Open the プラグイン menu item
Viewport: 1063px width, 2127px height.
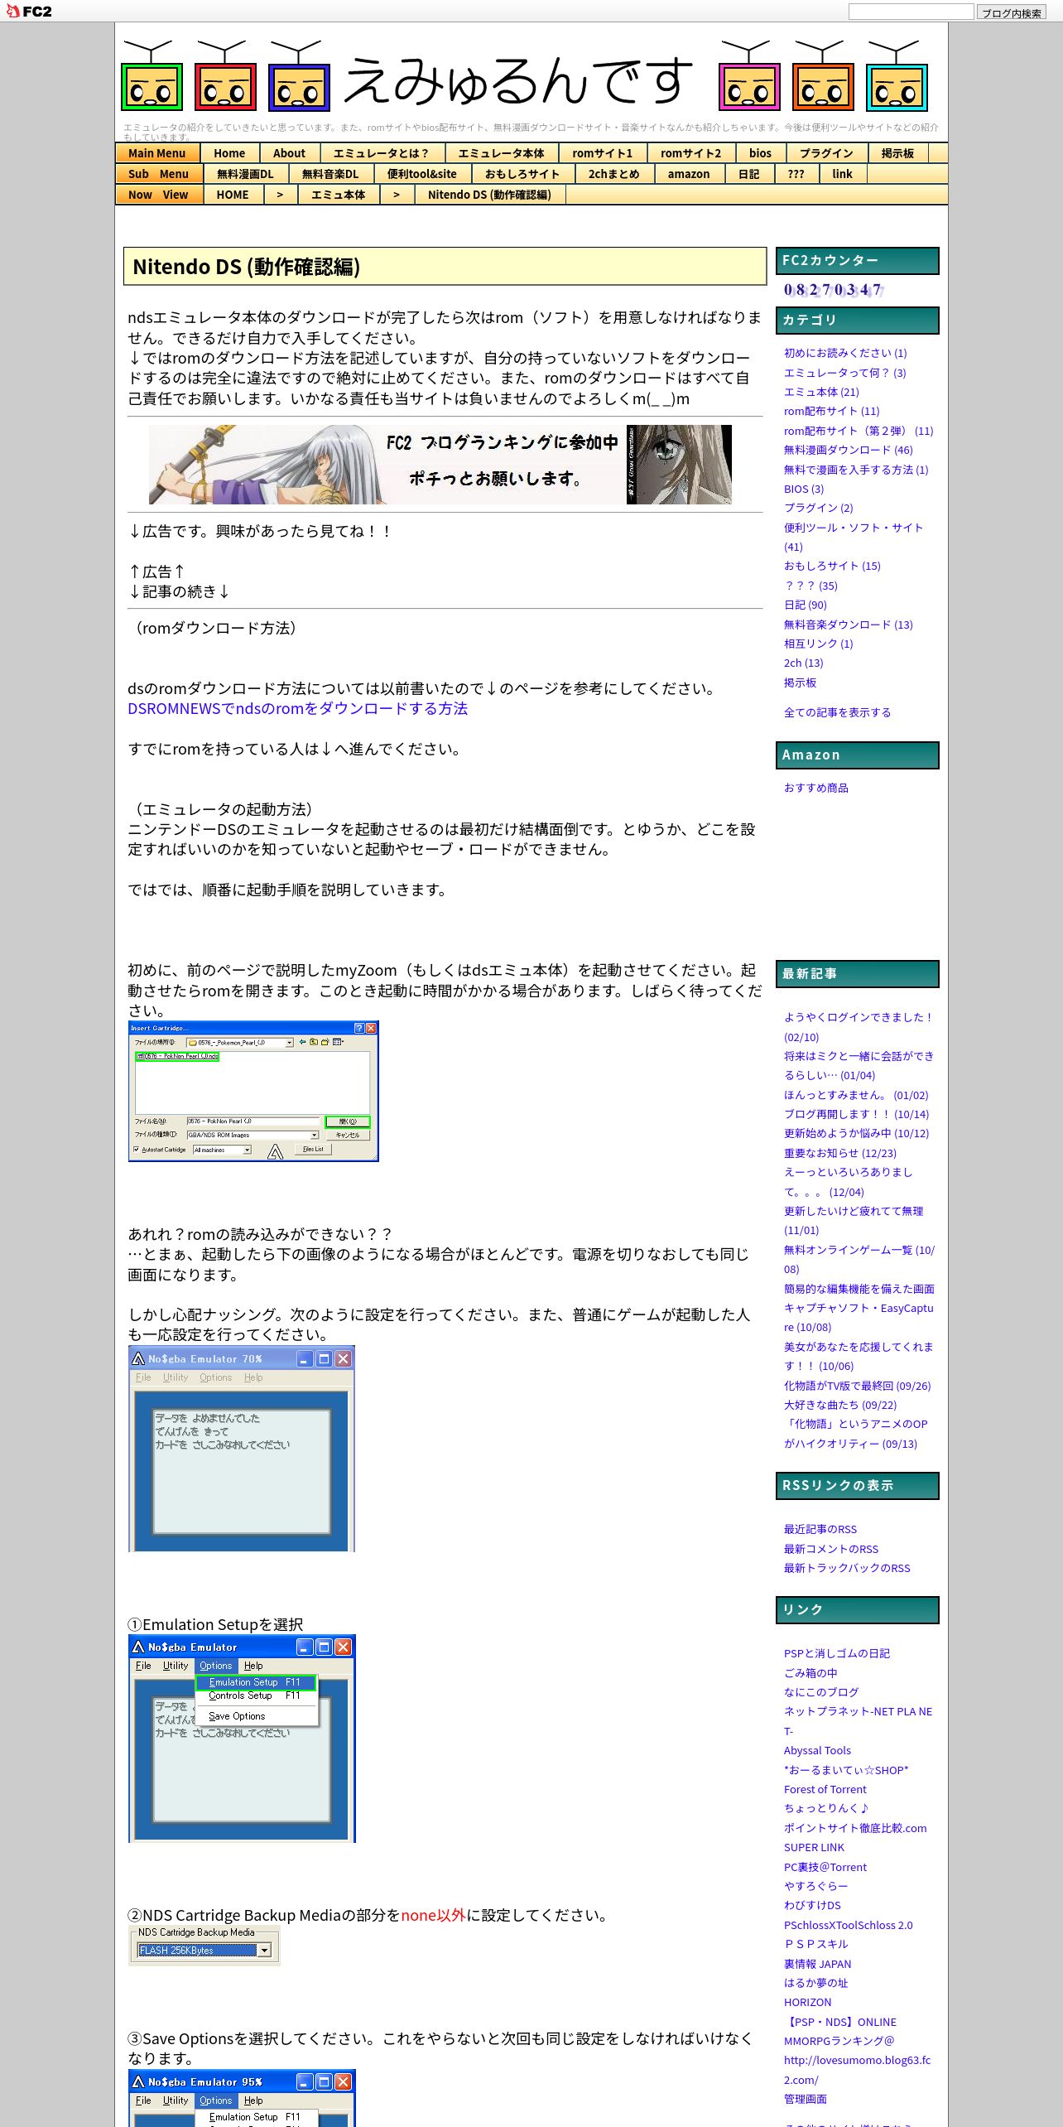point(826,153)
